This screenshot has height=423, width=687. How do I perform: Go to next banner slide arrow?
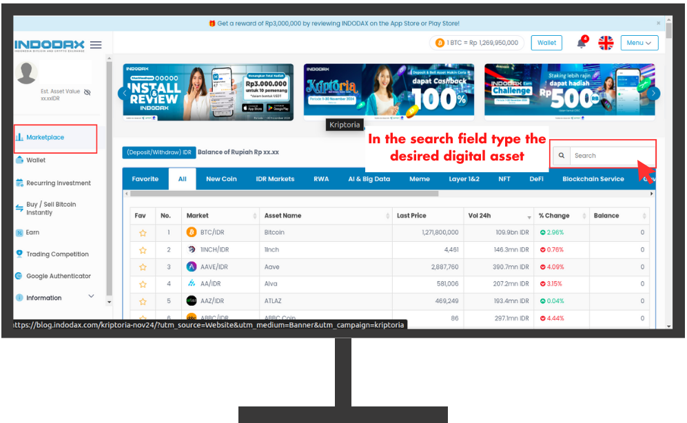[x=653, y=93]
